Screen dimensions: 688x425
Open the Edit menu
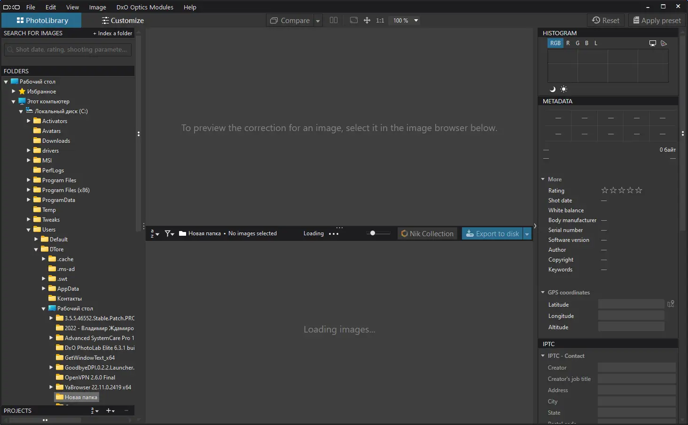point(51,7)
